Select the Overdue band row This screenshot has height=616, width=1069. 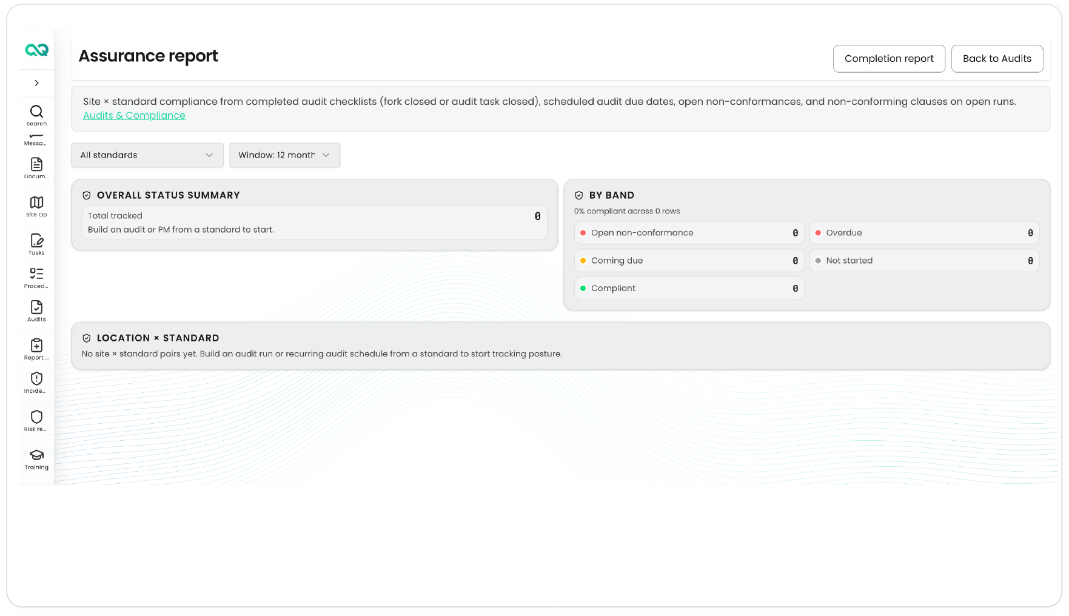point(924,233)
